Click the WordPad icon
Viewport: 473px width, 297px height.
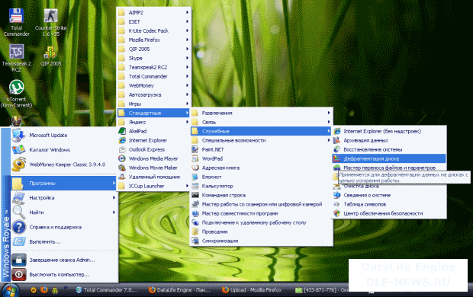(x=195, y=158)
